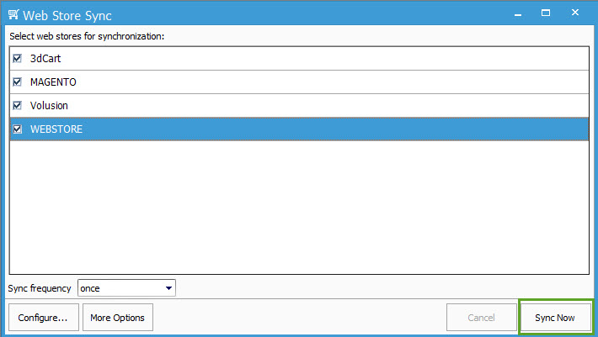Highlight the Volusion store name
Screen dimensions: 598x337
coord(49,105)
